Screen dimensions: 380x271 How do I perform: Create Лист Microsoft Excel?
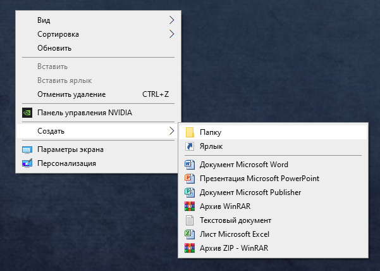click(x=273, y=234)
